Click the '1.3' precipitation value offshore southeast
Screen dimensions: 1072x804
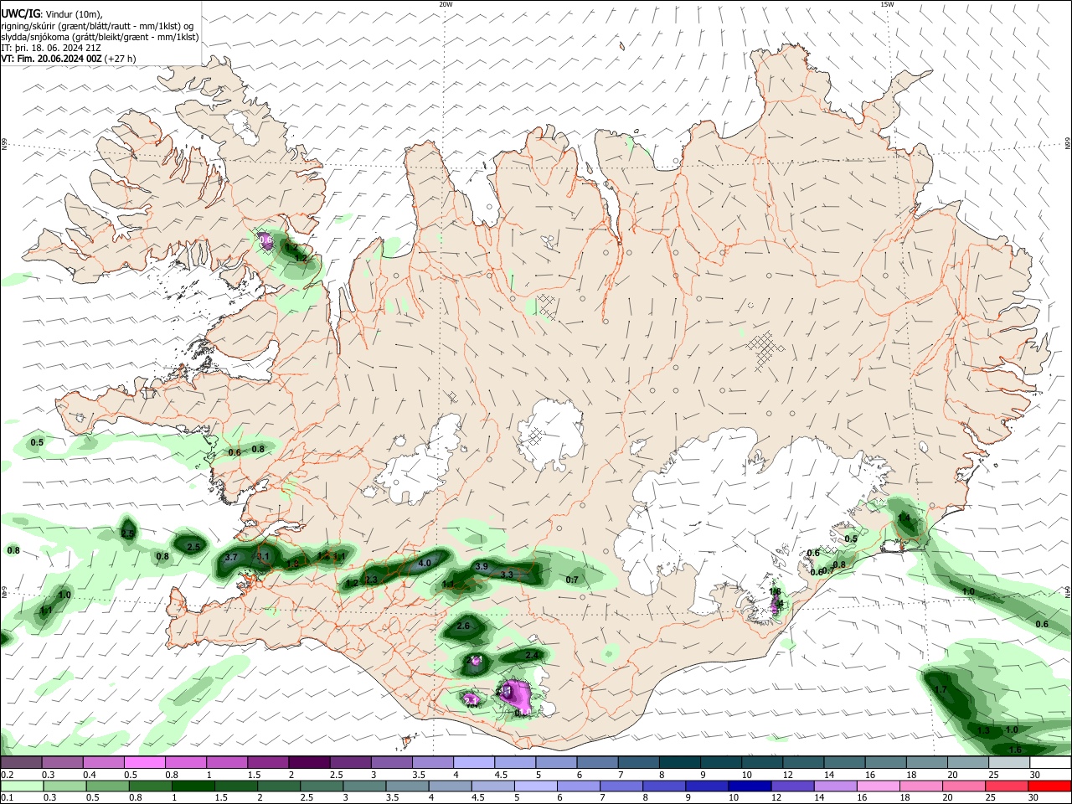[x=983, y=730]
